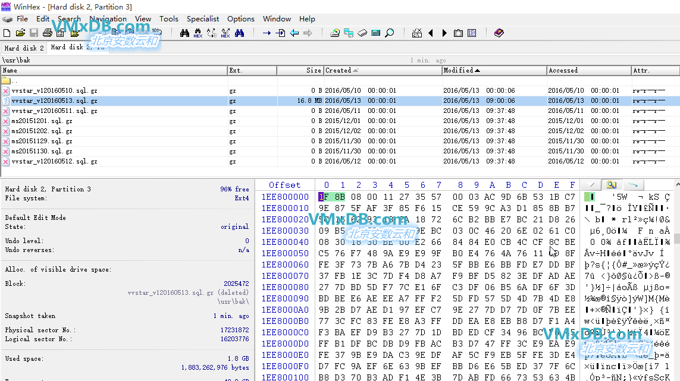
Task: Select file vvstar_v120160513.sql.gz
Action: 54,100
